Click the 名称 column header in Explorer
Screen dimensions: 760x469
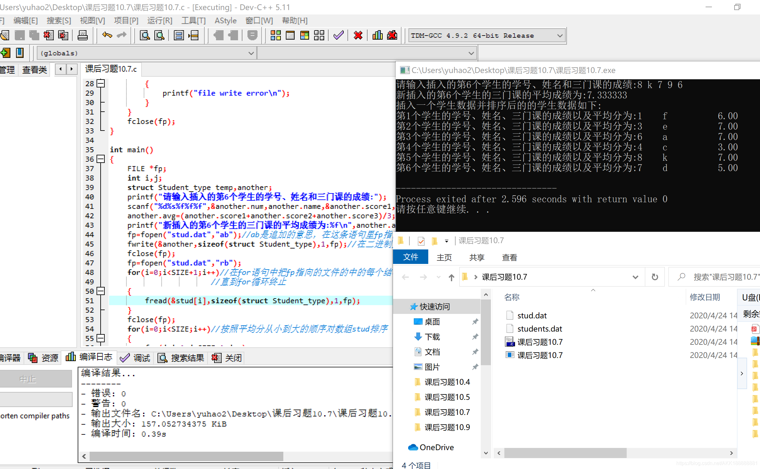click(x=512, y=297)
